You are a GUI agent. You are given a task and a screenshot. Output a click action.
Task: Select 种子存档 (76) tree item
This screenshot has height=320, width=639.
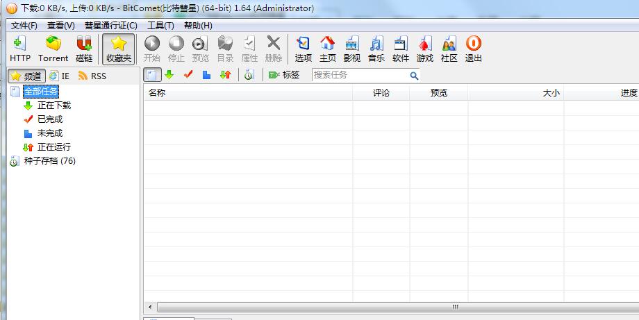point(49,161)
